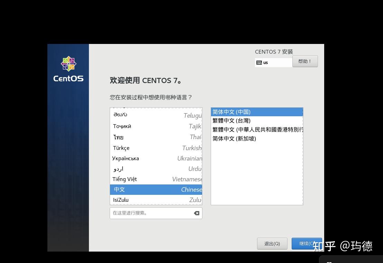This screenshot has height=263, width=383.
Task: Click the clear icon in the search box
Action: pos(197,213)
